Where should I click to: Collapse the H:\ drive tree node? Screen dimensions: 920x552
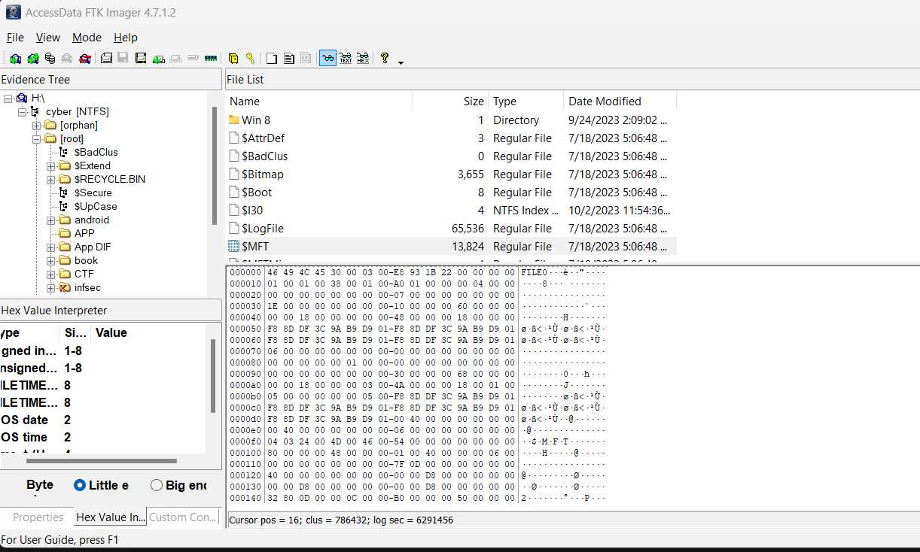[x=8, y=98]
